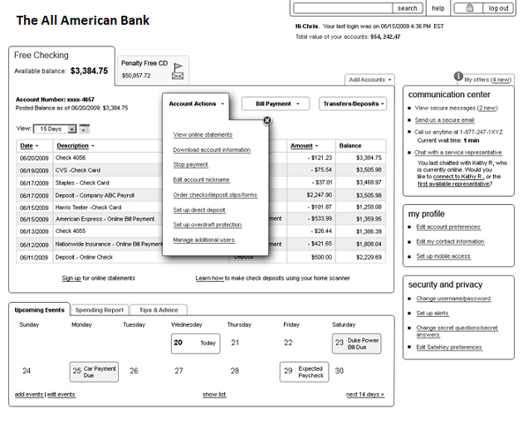The width and height of the screenshot is (523, 423).
Task: Select the 20 Today calendar cell
Action: pos(195,343)
